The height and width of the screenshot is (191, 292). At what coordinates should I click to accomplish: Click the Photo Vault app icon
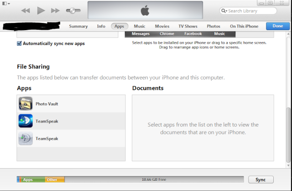[26, 104]
